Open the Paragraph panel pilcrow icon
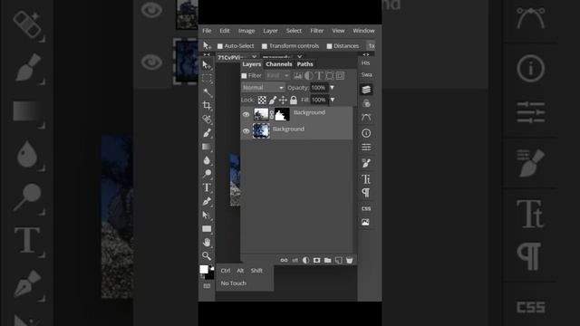The width and height of the screenshot is (580, 326). 366,193
